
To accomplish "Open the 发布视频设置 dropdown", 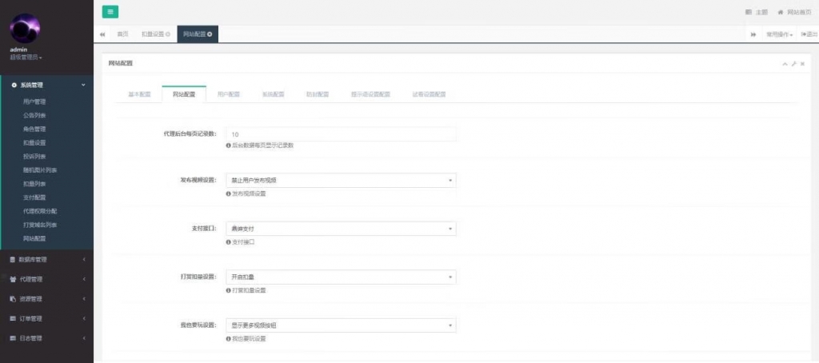I will [x=341, y=181].
